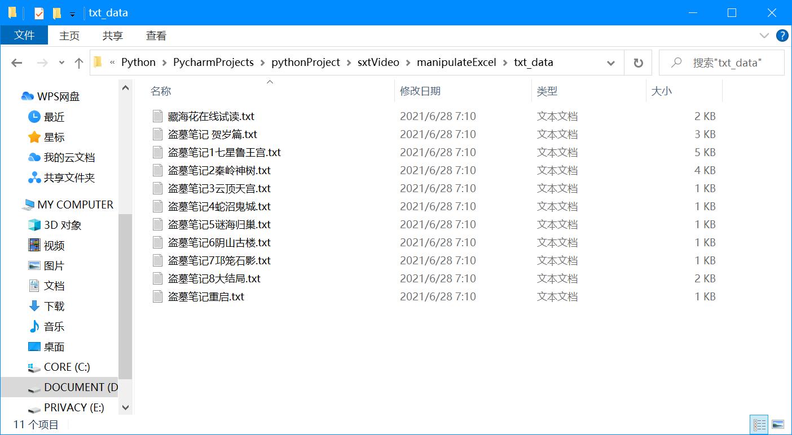Select file 盗墓笔记 贺岁篇.txt
This screenshot has width=792, height=435.
212,134
